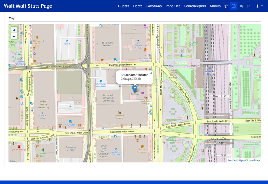Close the Studebaker Theater popup
Viewport: 268px width, 184px height.
(x=151, y=73)
